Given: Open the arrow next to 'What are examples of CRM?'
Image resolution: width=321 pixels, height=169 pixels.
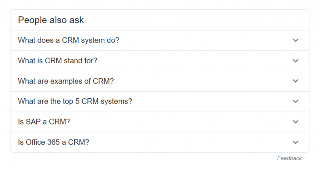Looking at the screenshot, I should click(296, 81).
